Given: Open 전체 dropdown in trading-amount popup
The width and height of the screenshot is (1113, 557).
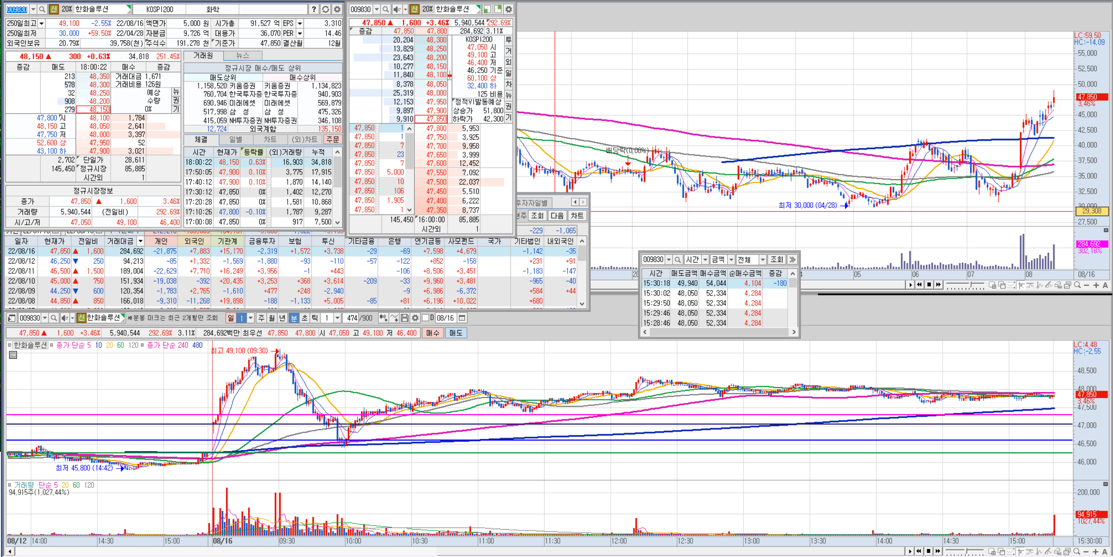Looking at the screenshot, I should pos(763,260).
